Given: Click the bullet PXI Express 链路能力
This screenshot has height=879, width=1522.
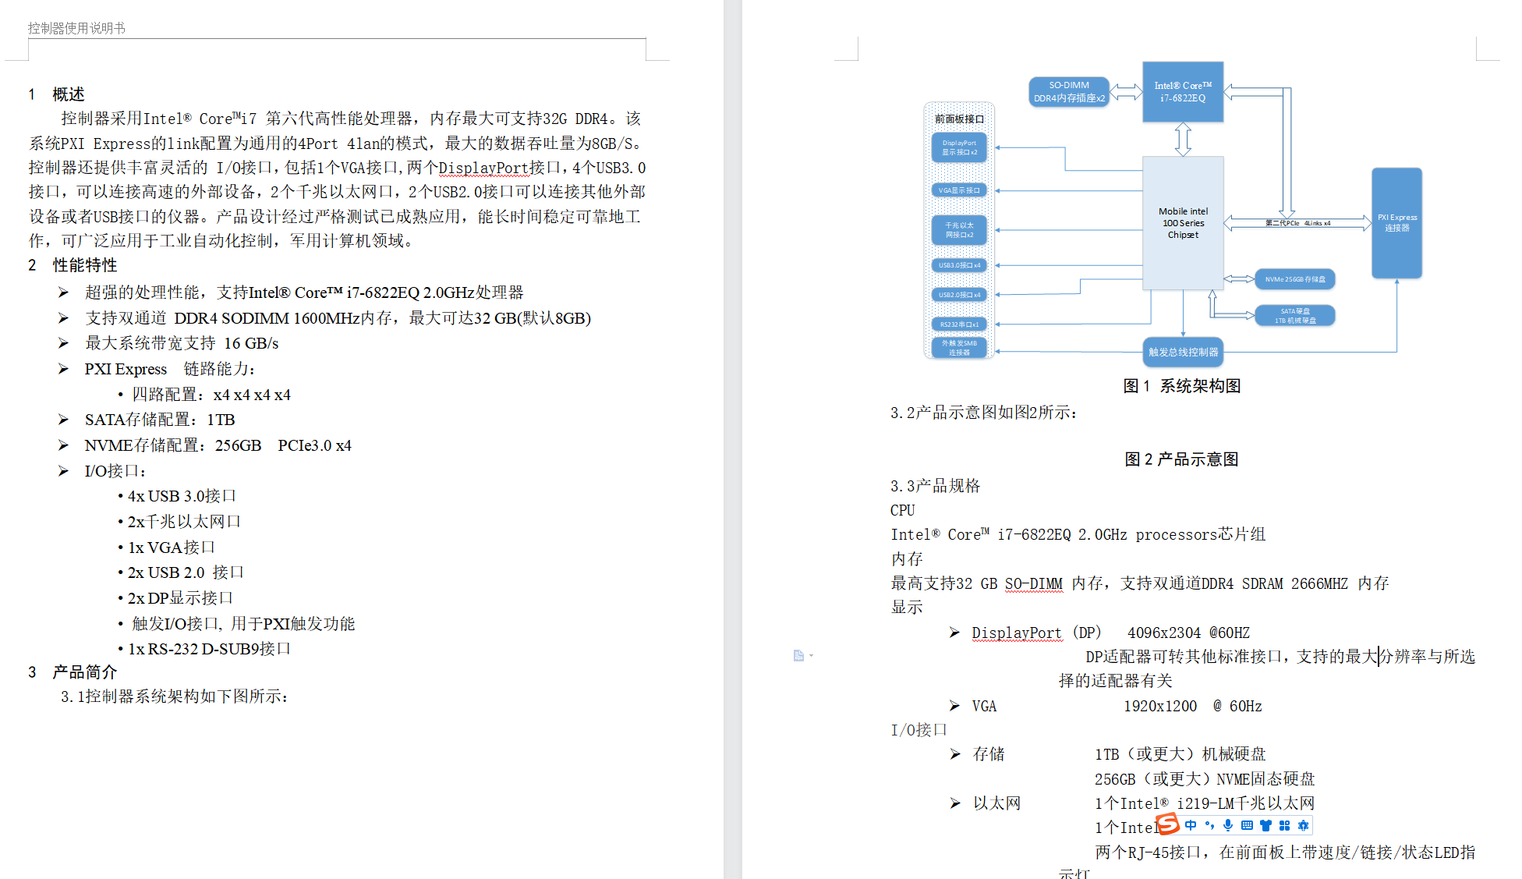Looking at the screenshot, I should click(170, 369).
